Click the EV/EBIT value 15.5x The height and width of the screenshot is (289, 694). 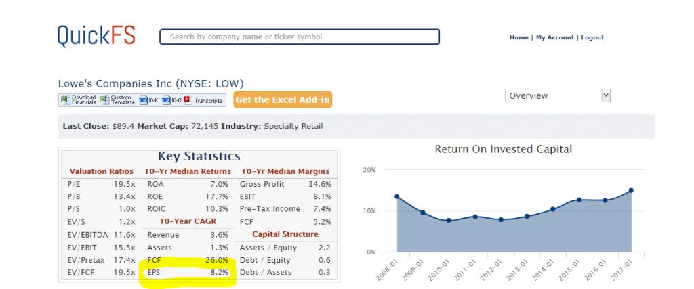(125, 248)
